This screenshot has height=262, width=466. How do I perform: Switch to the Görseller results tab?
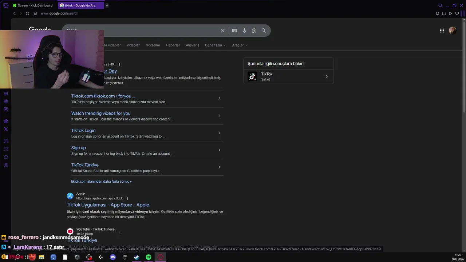[x=153, y=45]
